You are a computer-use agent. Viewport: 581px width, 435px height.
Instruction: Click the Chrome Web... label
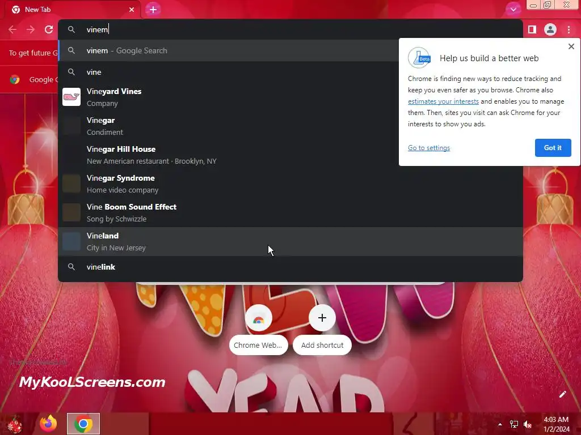(258, 345)
